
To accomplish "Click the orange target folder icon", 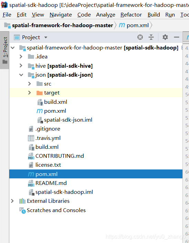I will coord(39,93).
